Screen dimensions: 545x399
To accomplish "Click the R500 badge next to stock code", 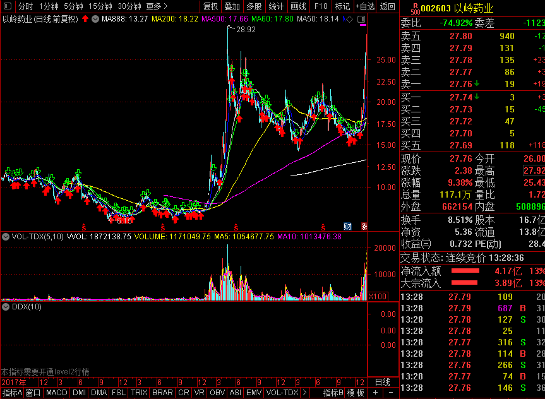I will pos(414,8).
